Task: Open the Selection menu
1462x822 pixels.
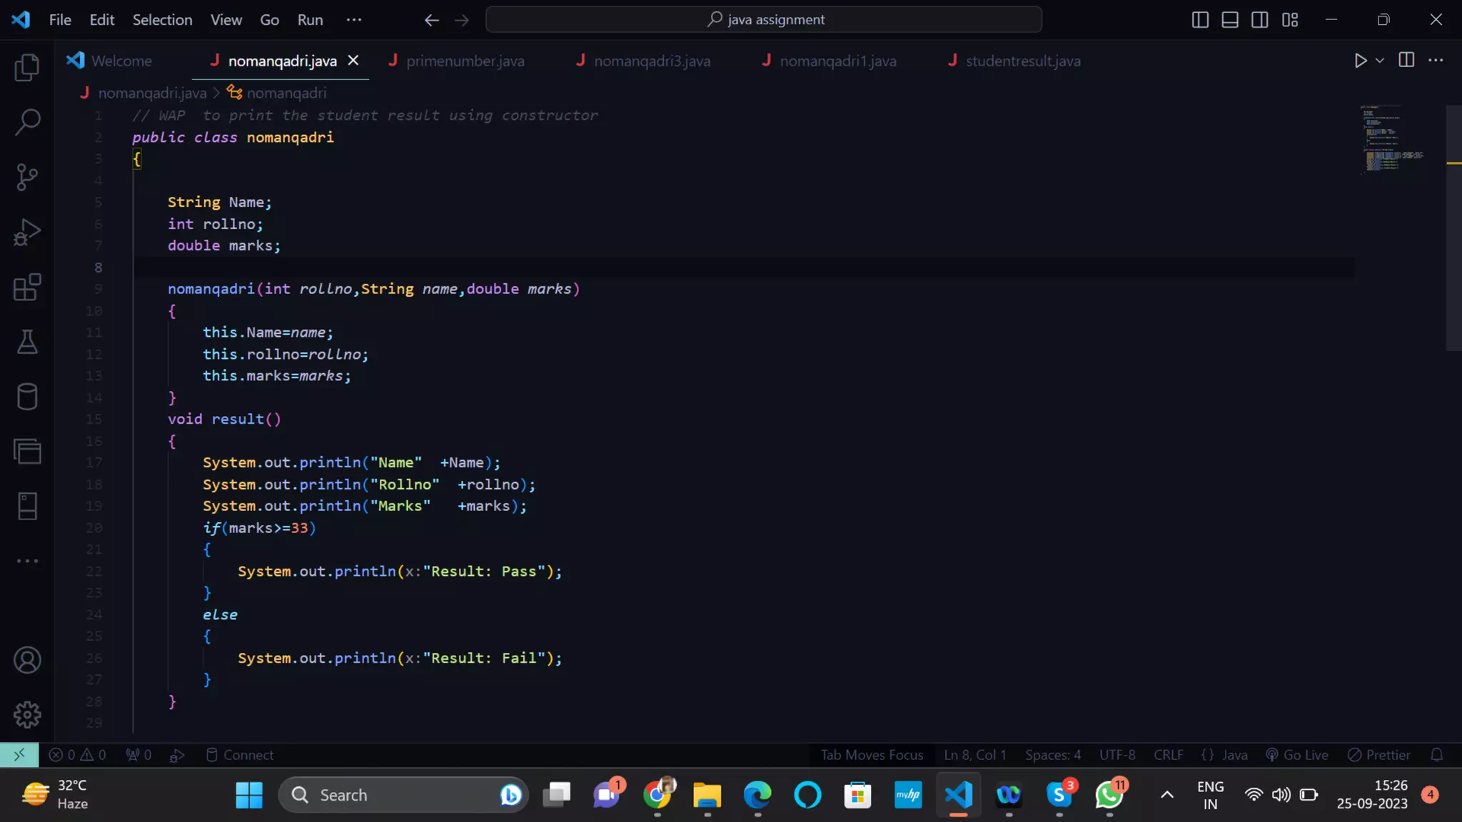Action: tap(162, 20)
